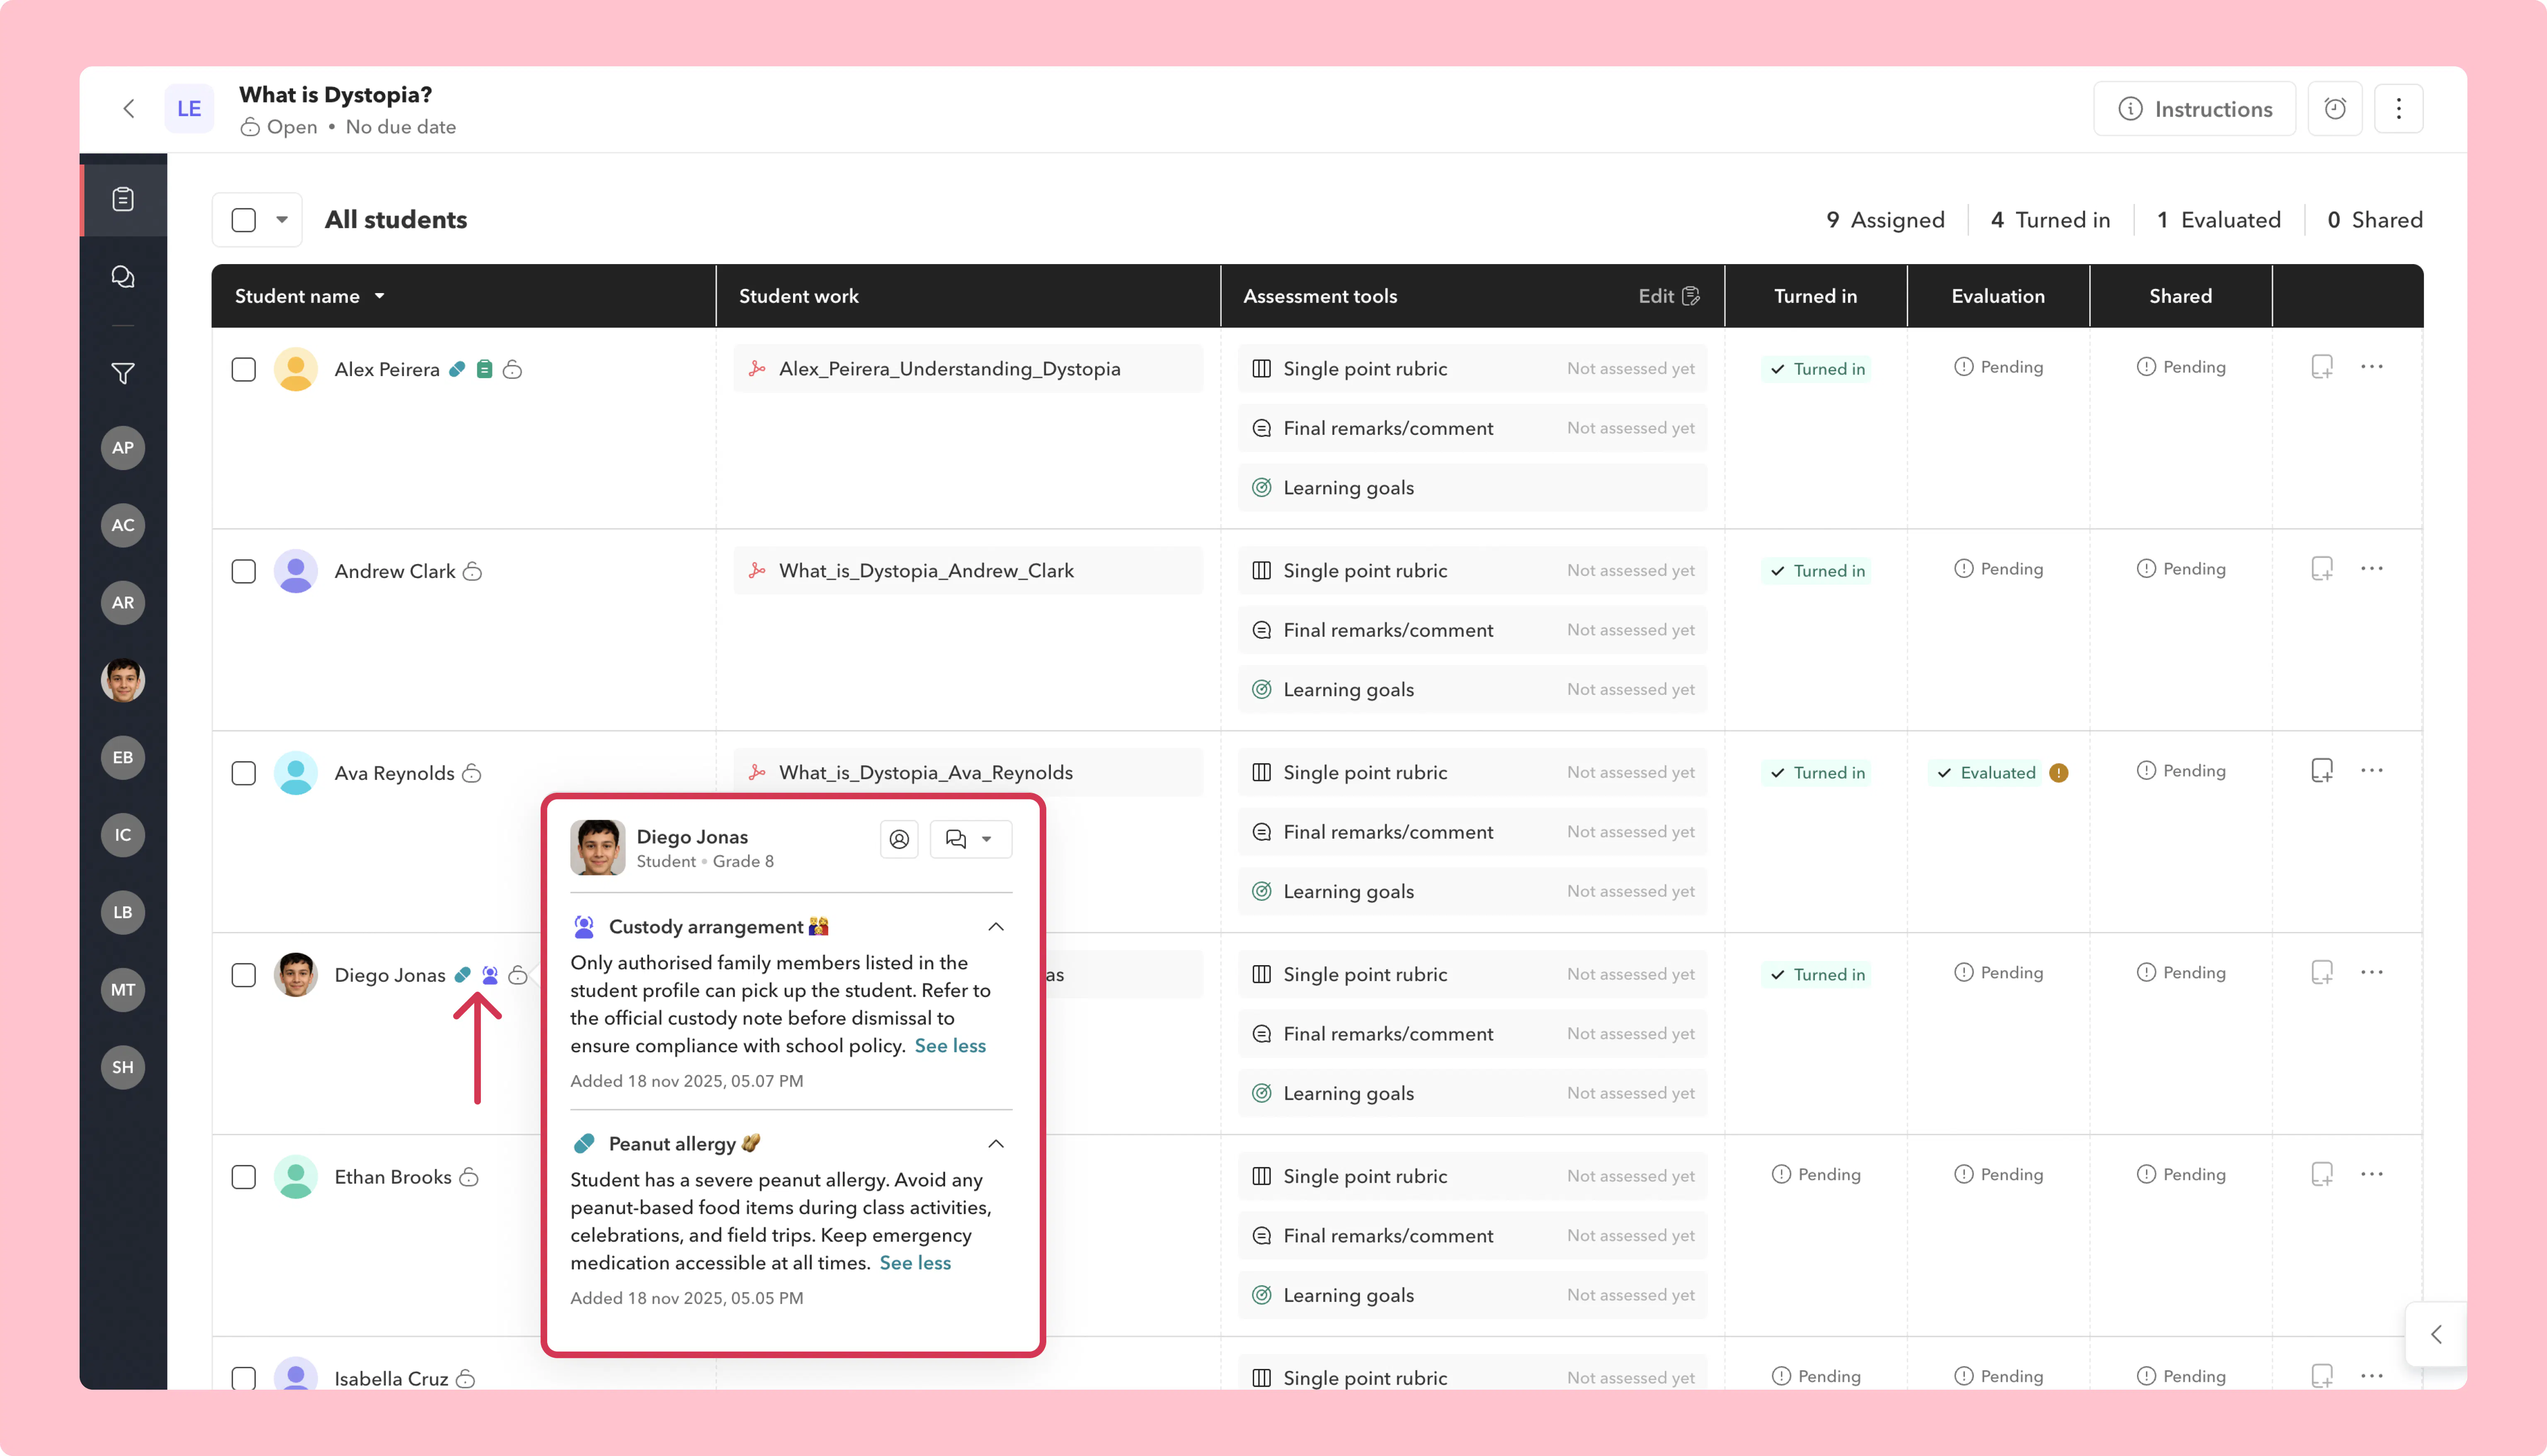Go back using the header back arrow
Viewport: 2547px width, 1456px height.
click(129, 109)
